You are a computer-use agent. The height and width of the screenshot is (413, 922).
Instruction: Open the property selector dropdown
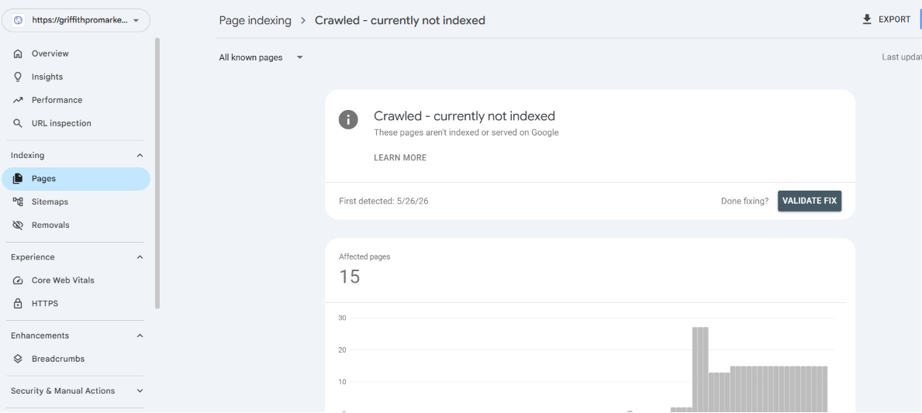click(x=76, y=21)
